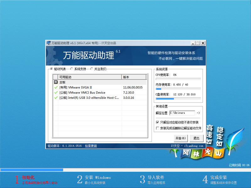
Task: Select the [公版] VMware VMCI Bus Device row
Action: point(100,92)
